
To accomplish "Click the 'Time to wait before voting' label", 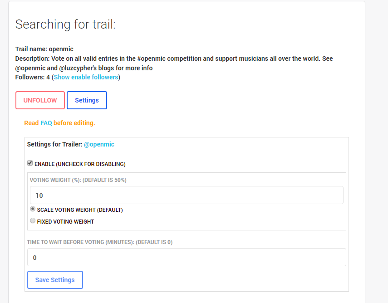I will (x=100, y=242).
